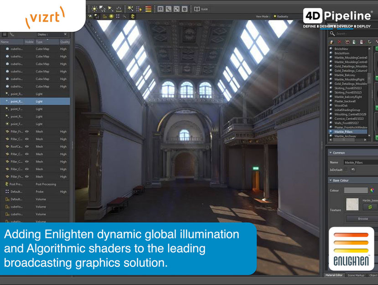The image size is (378, 285).
Task: Click the 3D cube view icon
Action: click(184, 9)
